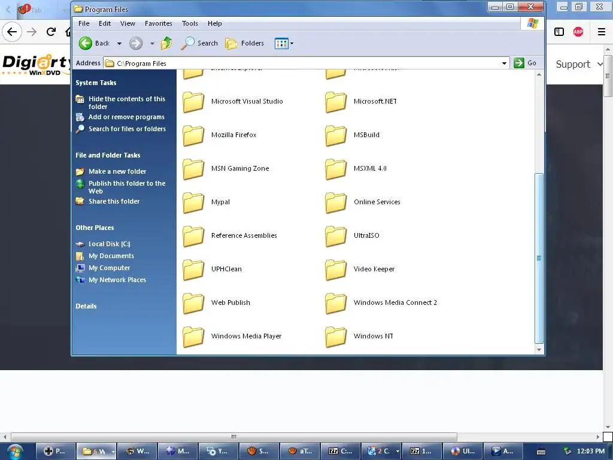The image size is (613, 460).
Task: Collapse the System Tasks section header
Action: coord(96,83)
